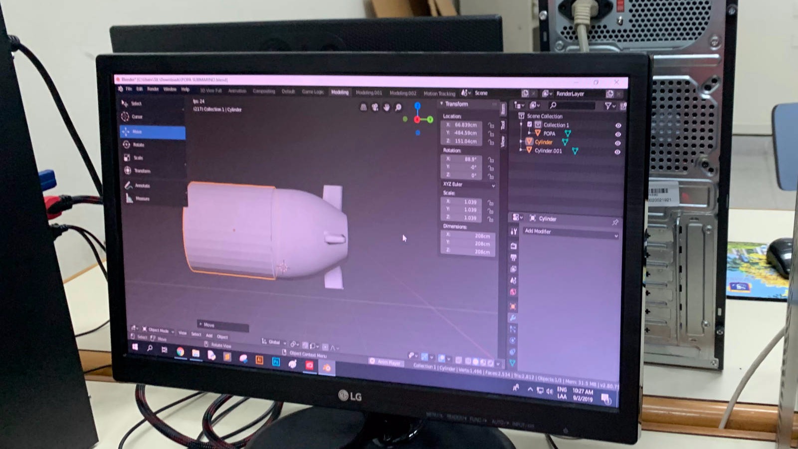The width and height of the screenshot is (798, 449).
Task: Open Chrome from the taskbar
Action: (x=180, y=352)
